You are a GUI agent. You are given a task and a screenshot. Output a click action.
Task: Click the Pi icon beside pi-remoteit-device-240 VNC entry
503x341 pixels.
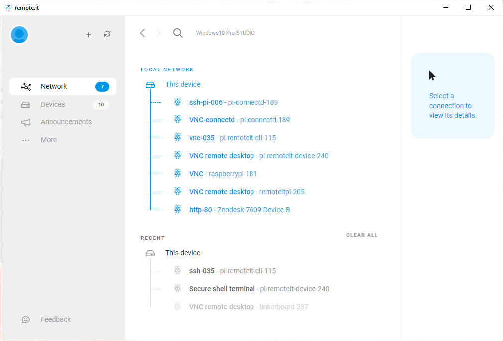[177, 156]
